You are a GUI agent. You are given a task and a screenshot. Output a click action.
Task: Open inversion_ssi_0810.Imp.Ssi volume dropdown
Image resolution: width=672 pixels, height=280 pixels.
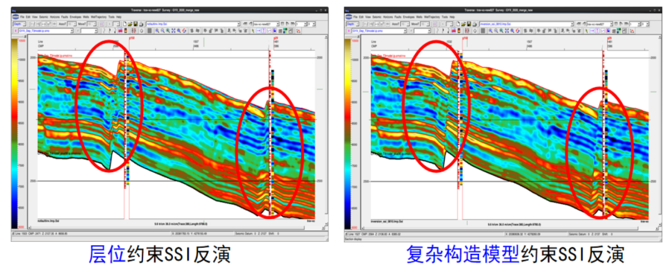click(527, 24)
